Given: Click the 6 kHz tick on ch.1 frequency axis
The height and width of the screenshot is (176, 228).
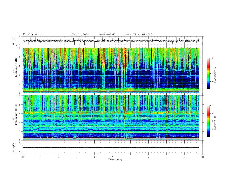Looking at the screenshot, I should 20,66.
